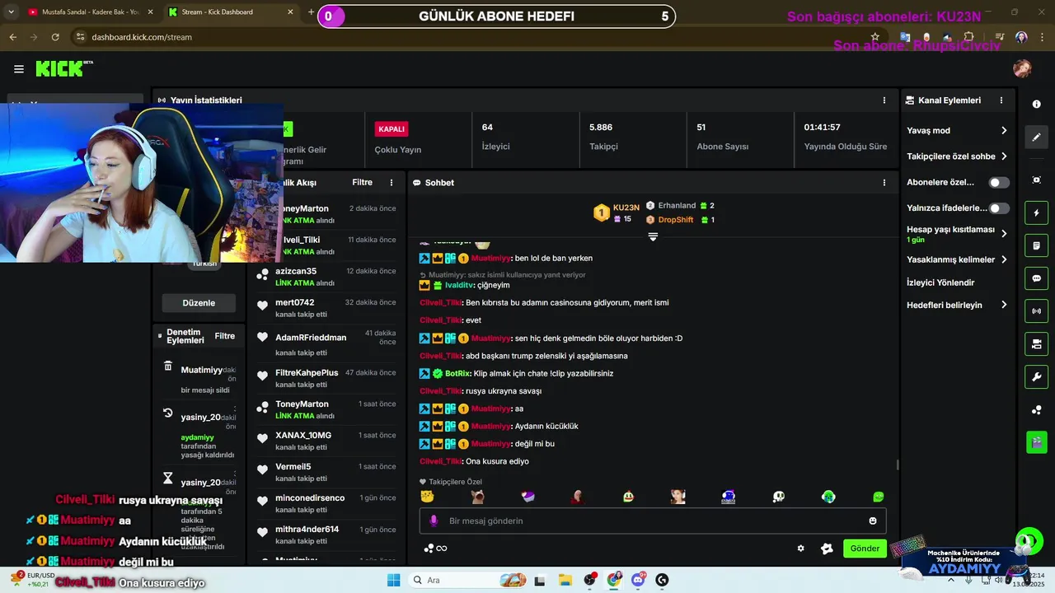Open Filtre dropdown in activity feed
Viewport: 1055px width, 593px height.
(362, 183)
